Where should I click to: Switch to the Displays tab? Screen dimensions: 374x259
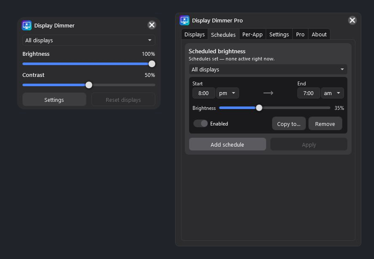[x=194, y=34]
